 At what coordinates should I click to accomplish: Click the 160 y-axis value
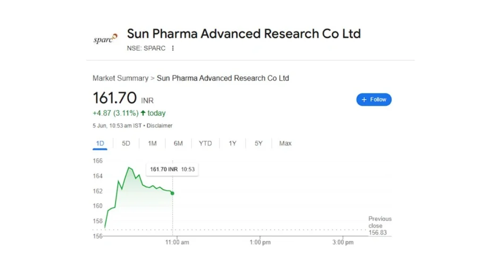click(x=98, y=206)
